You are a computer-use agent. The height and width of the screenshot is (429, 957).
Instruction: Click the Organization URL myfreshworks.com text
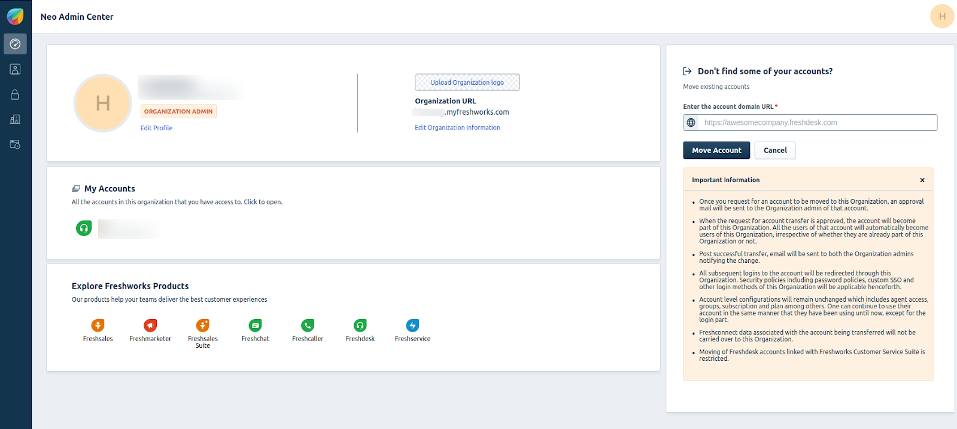click(461, 112)
